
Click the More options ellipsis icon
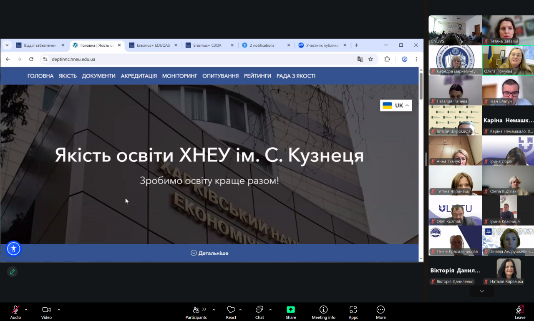pos(380,310)
